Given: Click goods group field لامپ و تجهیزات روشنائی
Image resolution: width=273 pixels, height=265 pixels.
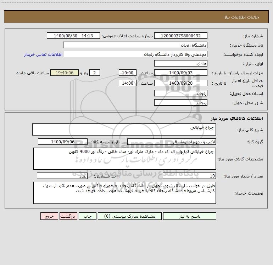Looking at the screenshot, I should [172, 142].
